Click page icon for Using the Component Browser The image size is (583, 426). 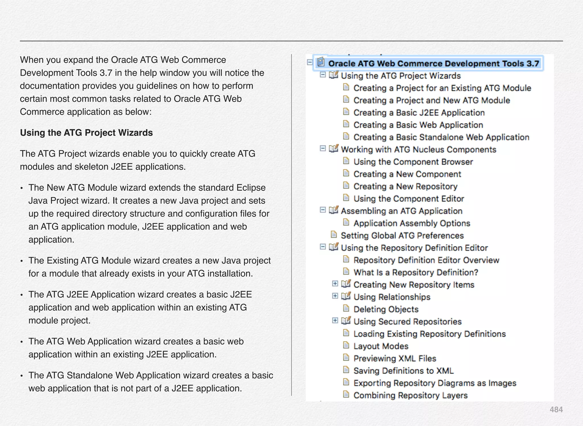pos(346,161)
